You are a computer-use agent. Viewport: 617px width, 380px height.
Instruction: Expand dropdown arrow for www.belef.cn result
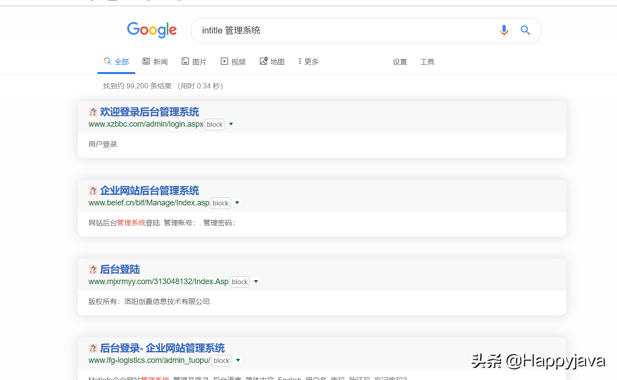point(237,203)
